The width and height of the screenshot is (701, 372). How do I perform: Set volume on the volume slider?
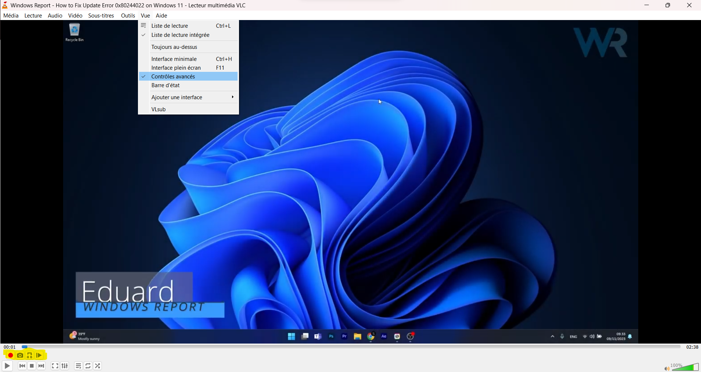[x=685, y=367]
